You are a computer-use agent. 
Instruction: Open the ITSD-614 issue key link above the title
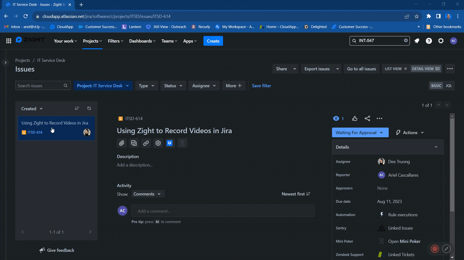134,118
